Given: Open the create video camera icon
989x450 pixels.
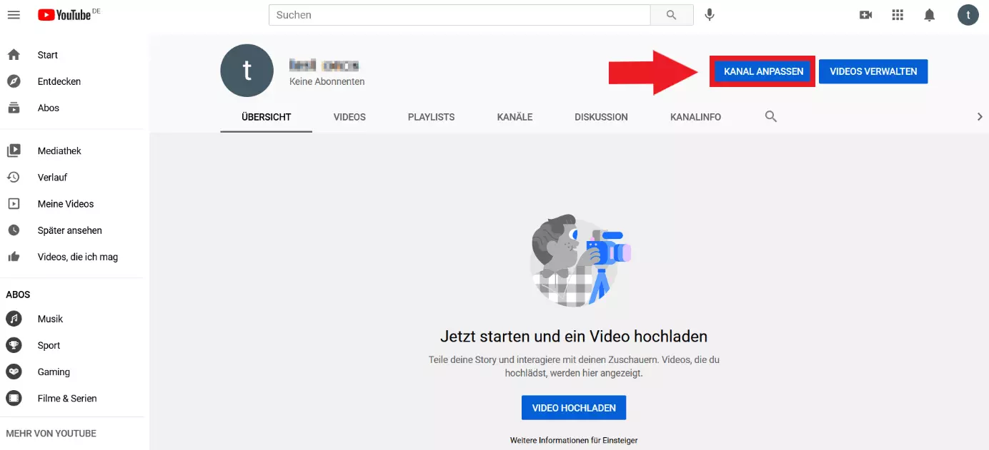Looking at the screenshot, I should pos(865,15).
